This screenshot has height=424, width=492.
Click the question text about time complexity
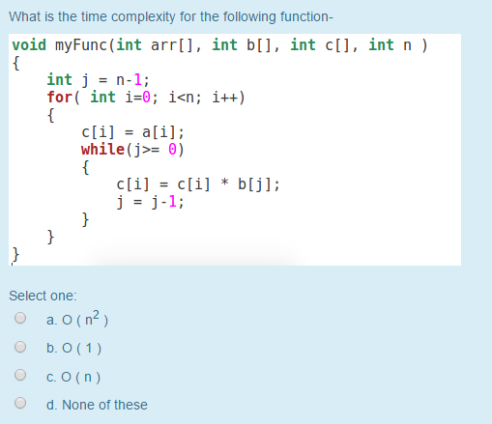pos(171,16)
